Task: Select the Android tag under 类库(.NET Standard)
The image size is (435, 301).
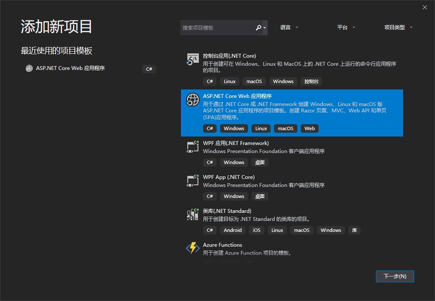Action: click(x=232, y=230)
